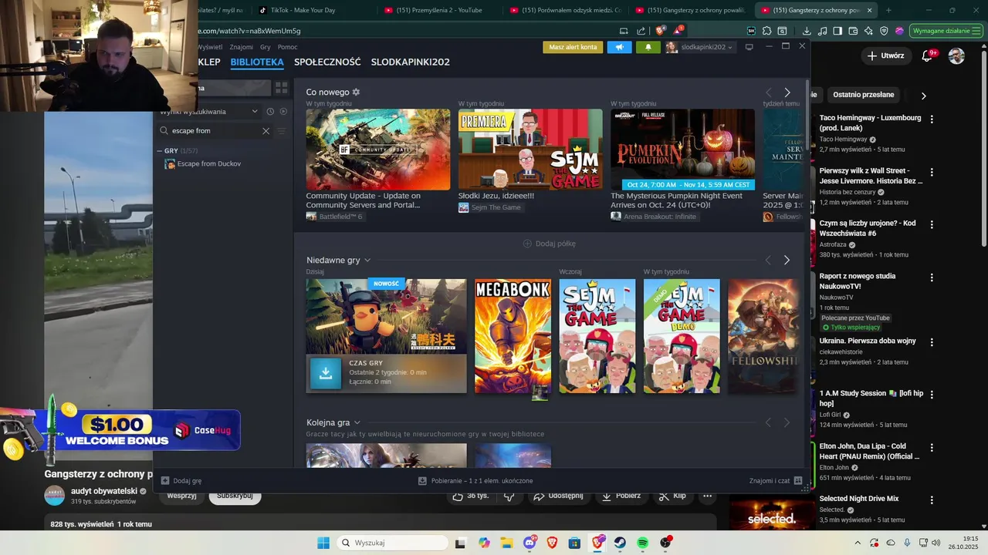The width and height of the screenshot is (988, 555).
Task: Open options for Elton John Cold Heart video
Action: [932, 447]
